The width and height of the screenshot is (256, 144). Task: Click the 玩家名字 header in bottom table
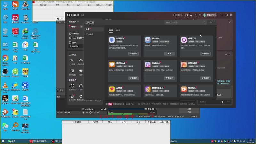coord(76,122)
